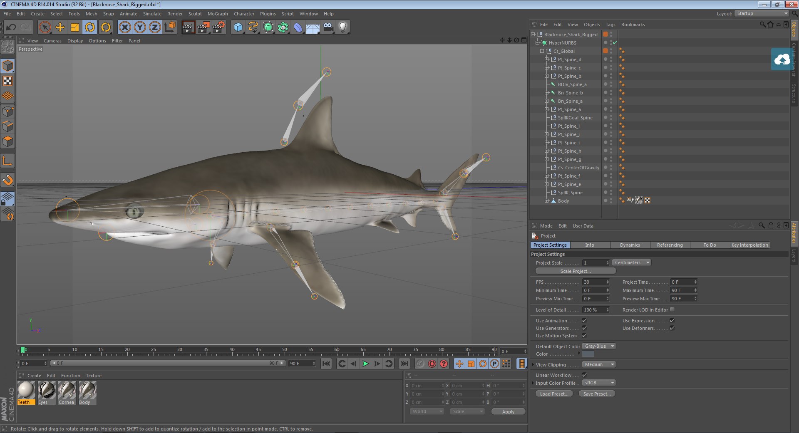Uncheck Use Generators checkbox
Image resolution: width=799 pixels, height=433 pixels.
tap(584, 328)
